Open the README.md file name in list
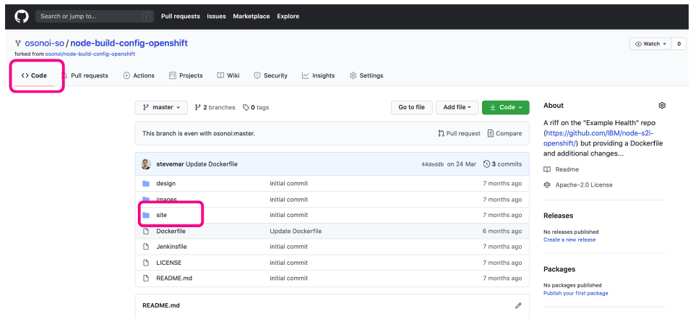Image resolution: width=693 pixels, height=322 pixels. (174, 278)
